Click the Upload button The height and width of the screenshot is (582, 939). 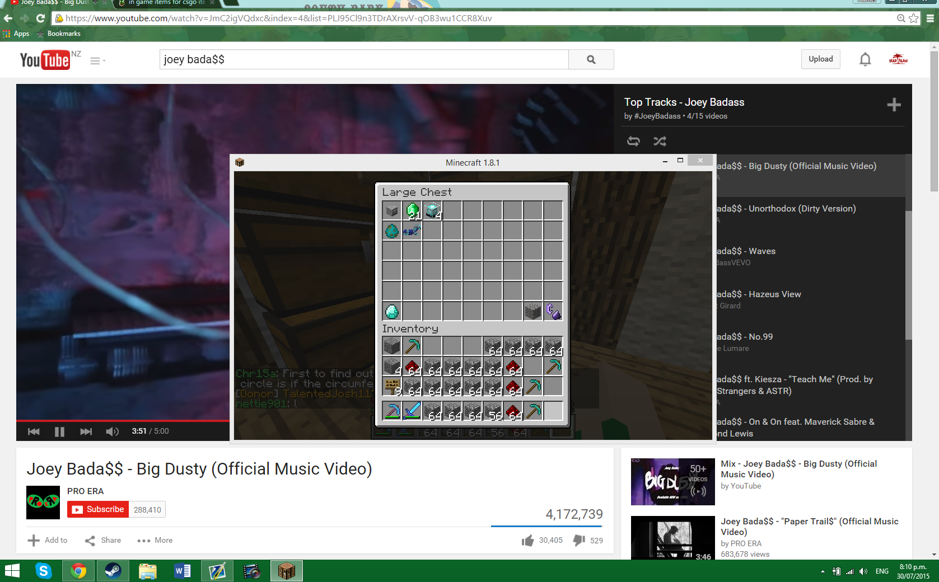coord(821,59)
